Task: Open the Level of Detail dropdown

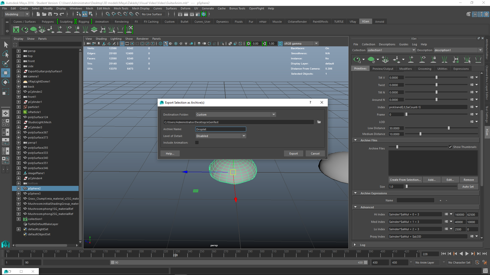Action: coord(244,136)
